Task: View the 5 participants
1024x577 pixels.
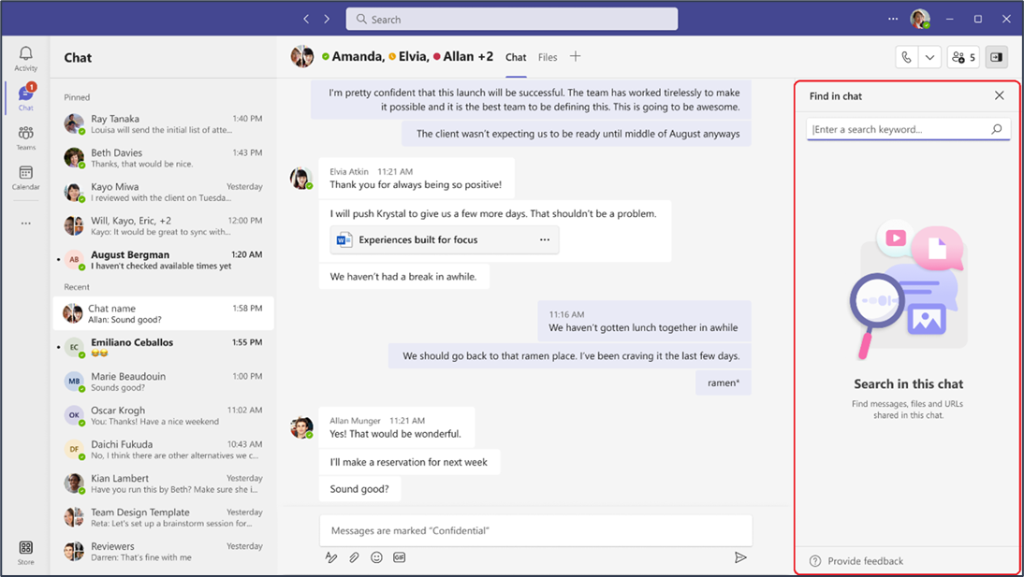Action: click(x=964, y=57)
